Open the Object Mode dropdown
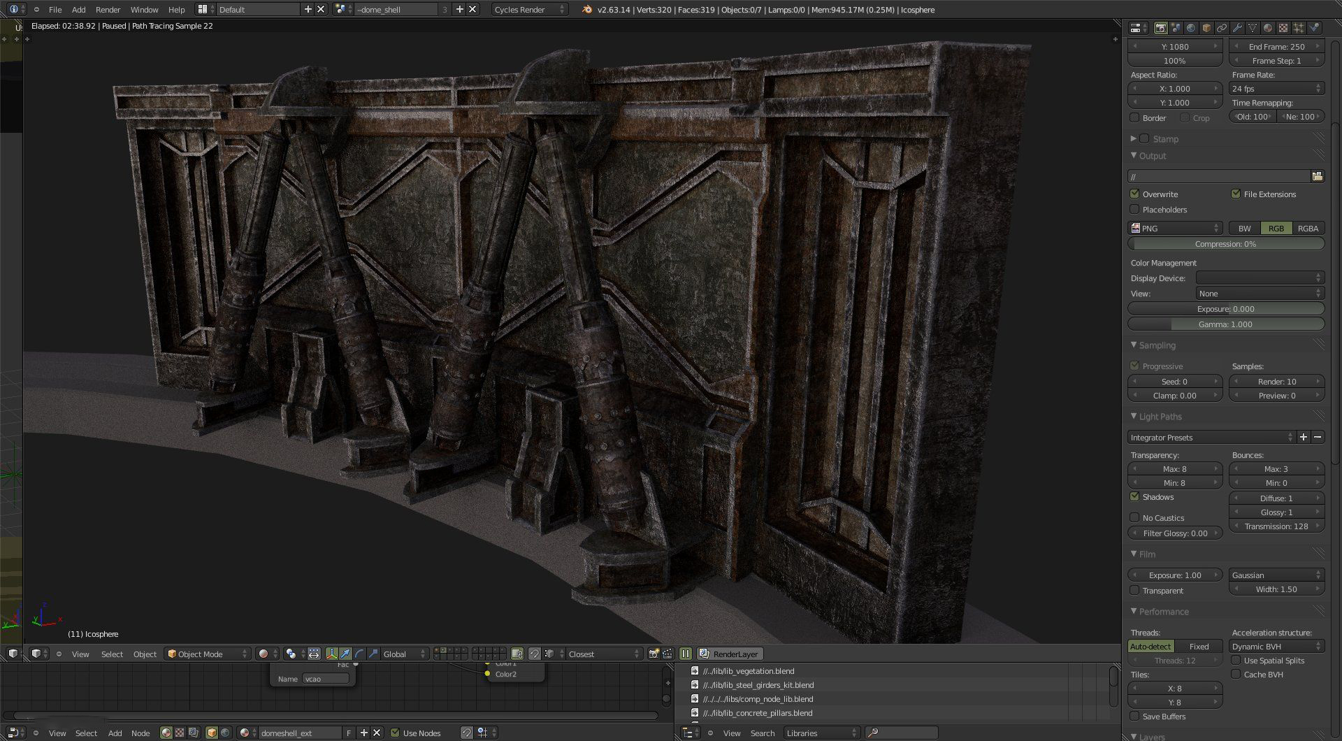The image size is (1342, 741). tap(208, 654)
